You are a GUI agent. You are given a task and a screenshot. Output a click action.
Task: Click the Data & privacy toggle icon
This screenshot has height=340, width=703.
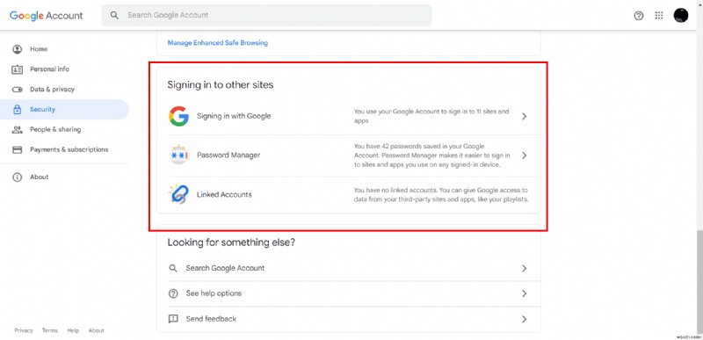[18, 90]
